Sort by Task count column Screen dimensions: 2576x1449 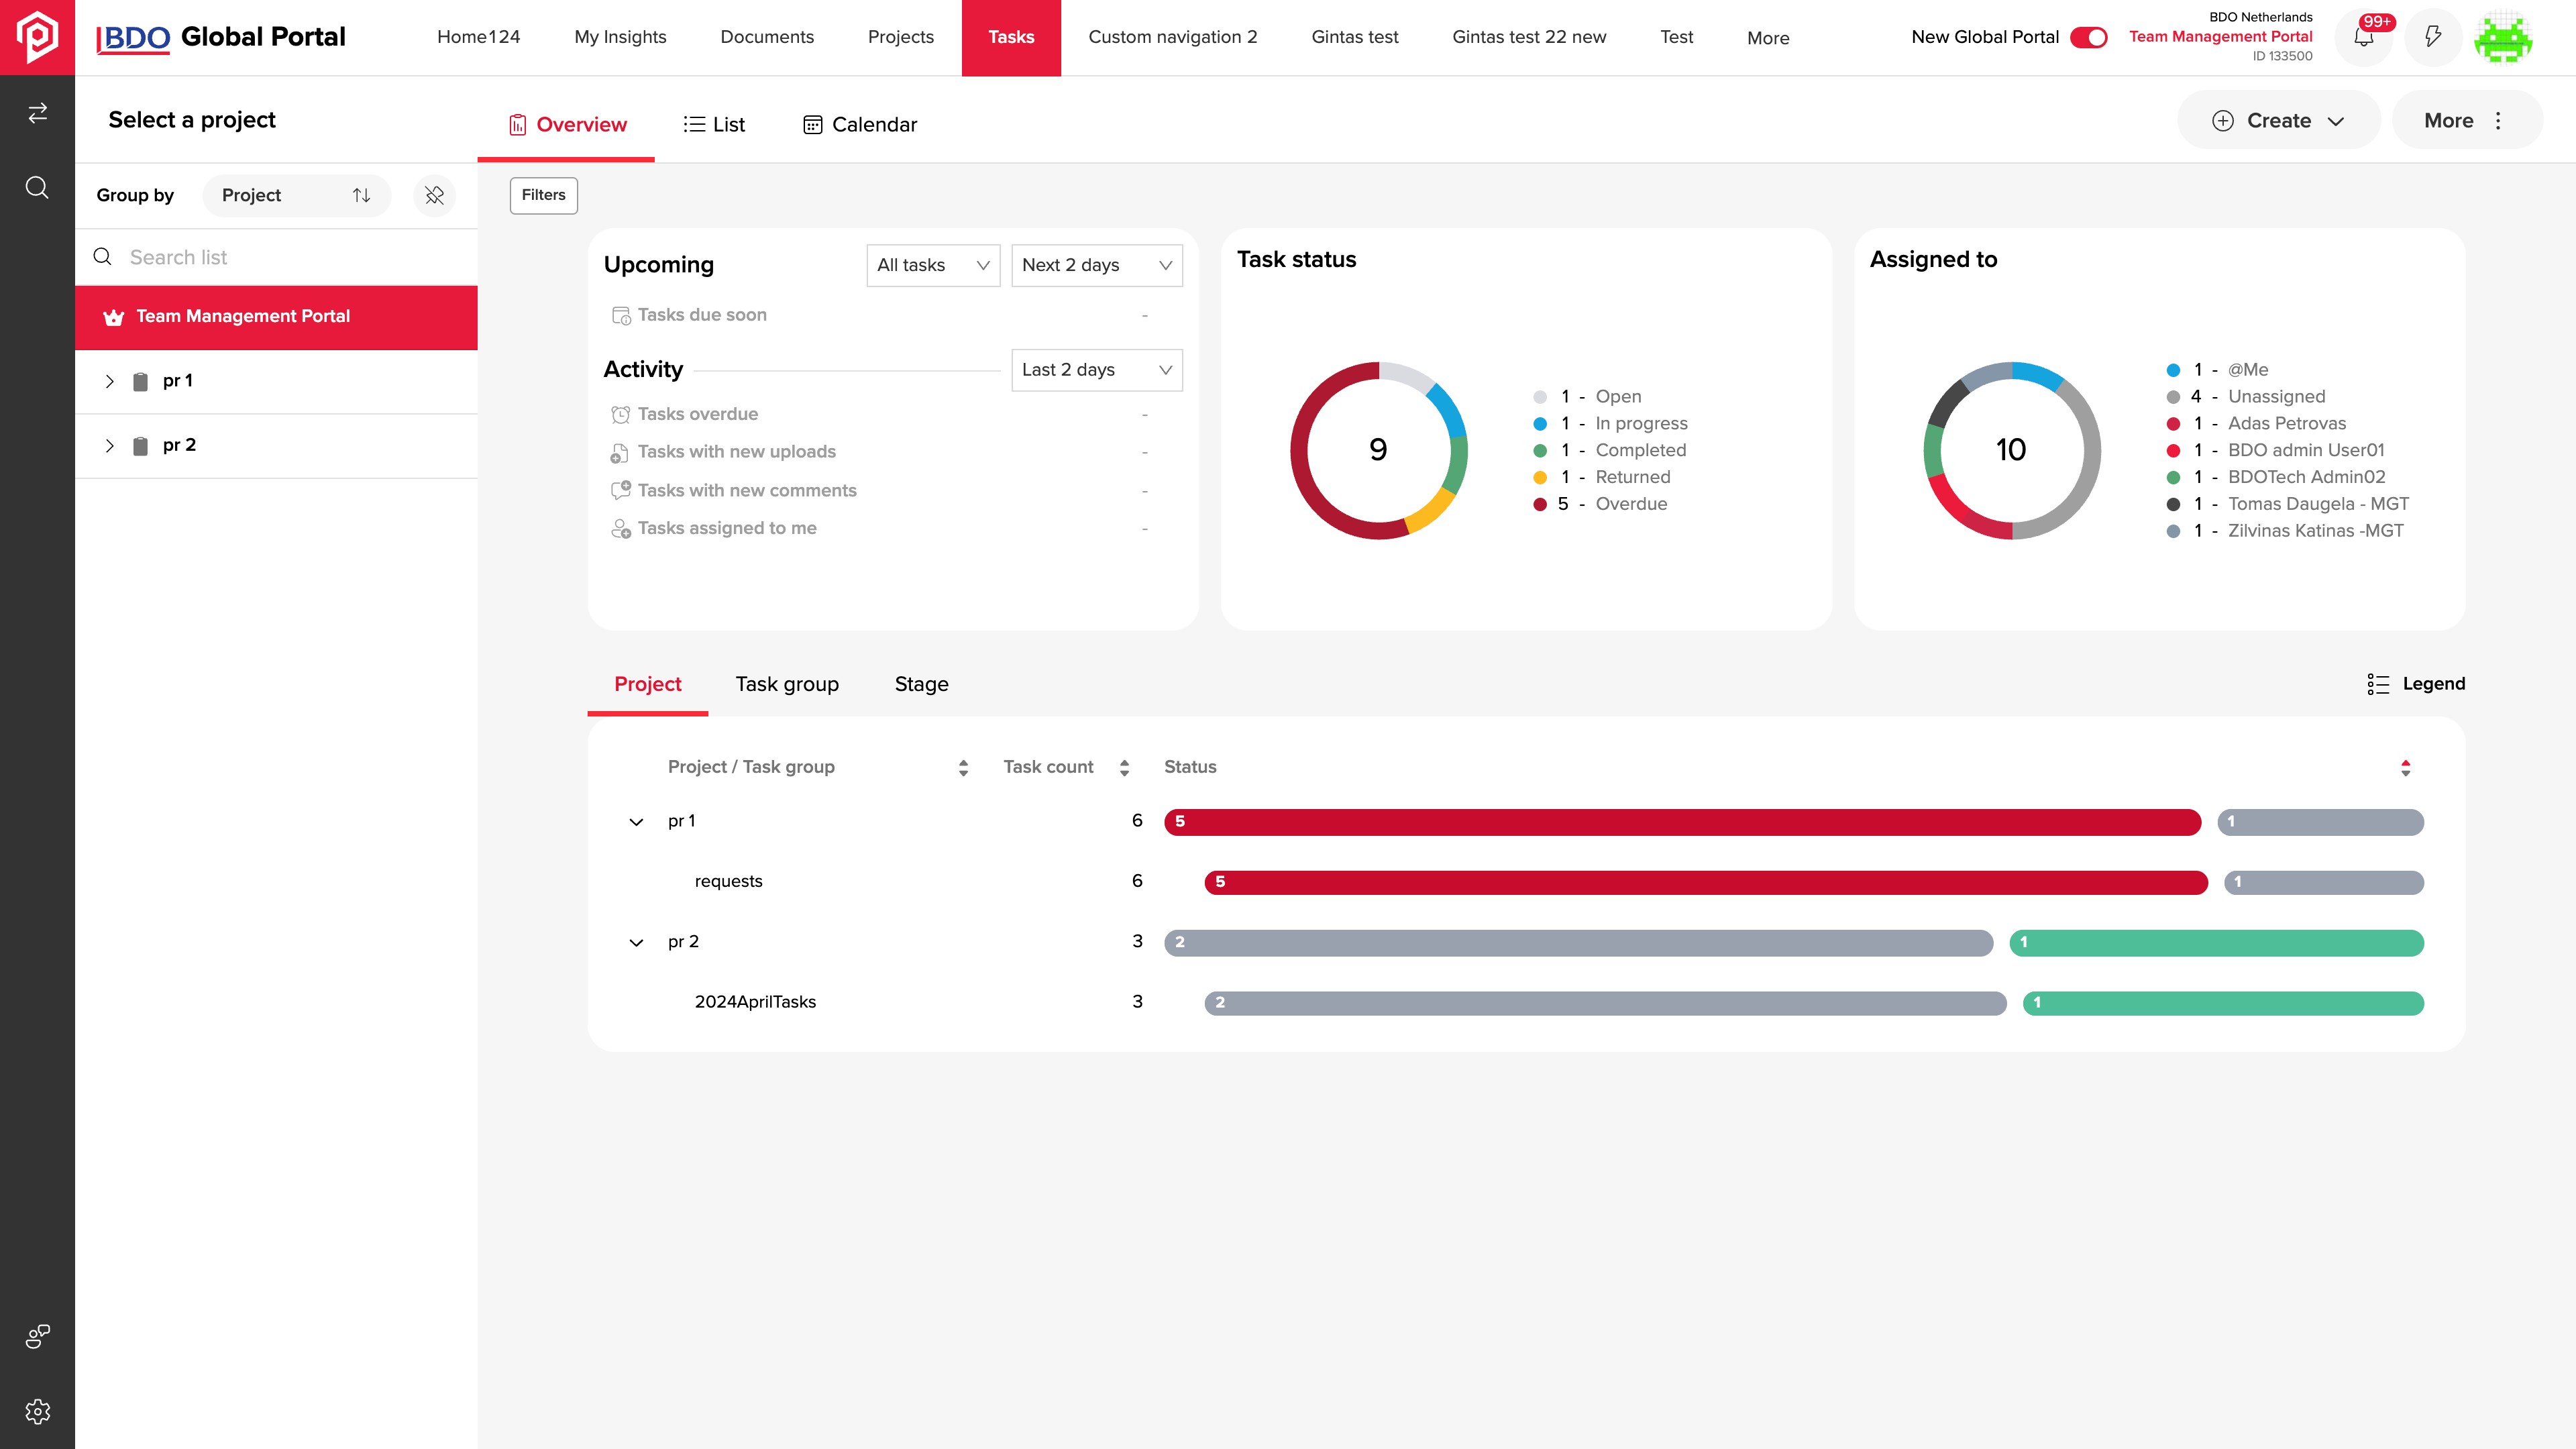(x=1124, y=767)
